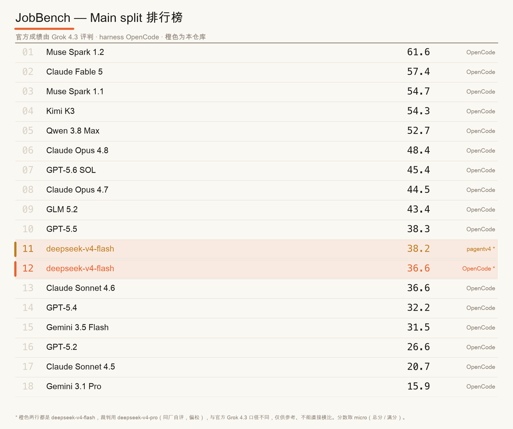Image resolution: width=513 pixels, height=429 pixels.
Task: Select the 'Claude Opus 4.7' model name
Action: [x=77, y=190]
